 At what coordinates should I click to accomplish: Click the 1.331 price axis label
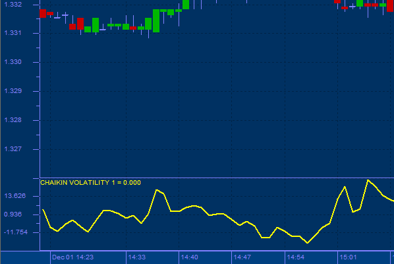pos(13,33)
